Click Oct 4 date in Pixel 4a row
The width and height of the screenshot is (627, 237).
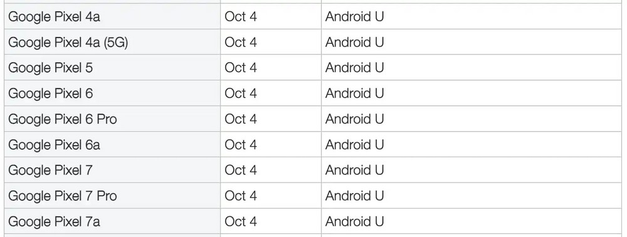tap(241, 17)
